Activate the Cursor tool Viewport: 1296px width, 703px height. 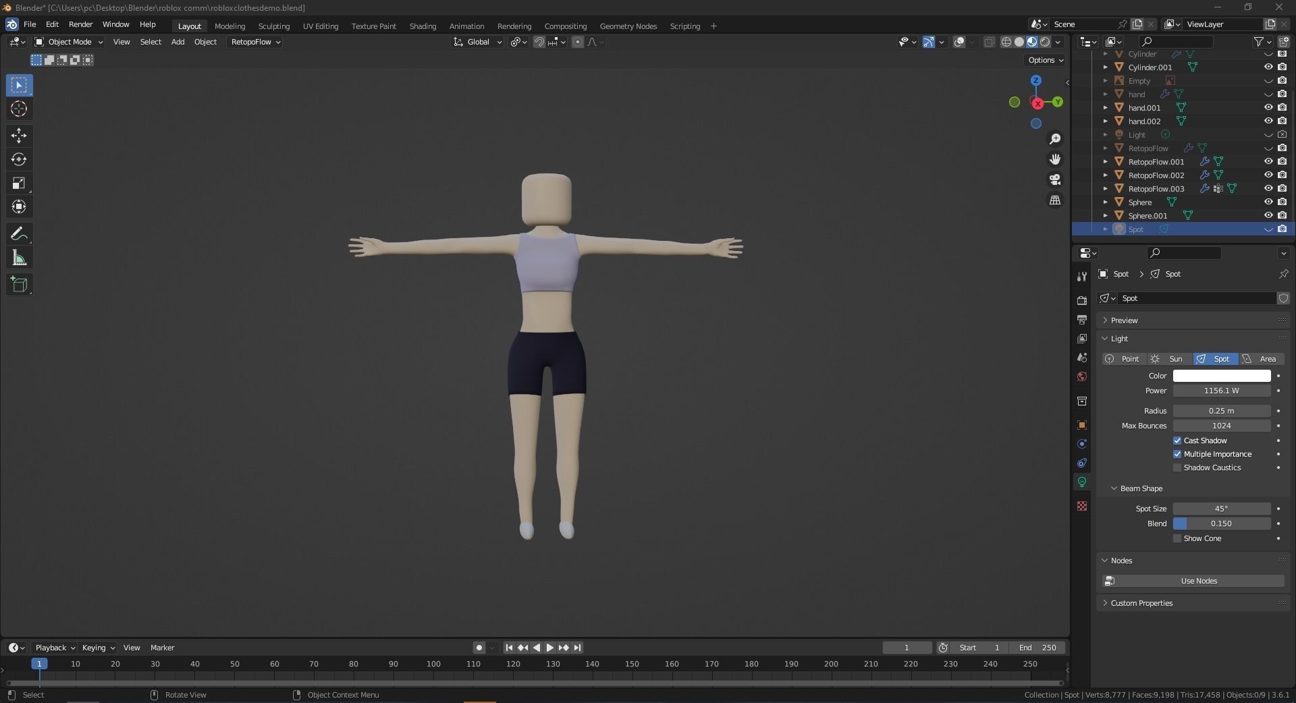19,109
